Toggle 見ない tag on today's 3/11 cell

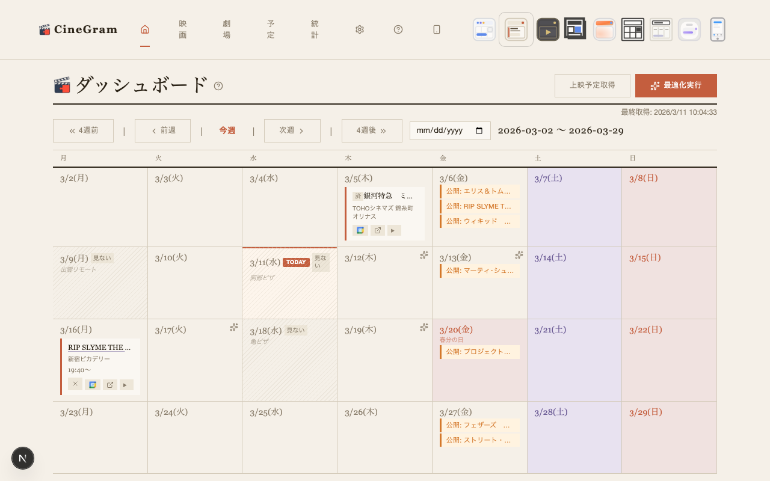321,262
